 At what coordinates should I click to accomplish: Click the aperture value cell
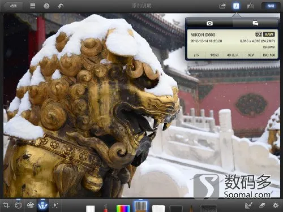pyautogui.click(x=196, y=55)
